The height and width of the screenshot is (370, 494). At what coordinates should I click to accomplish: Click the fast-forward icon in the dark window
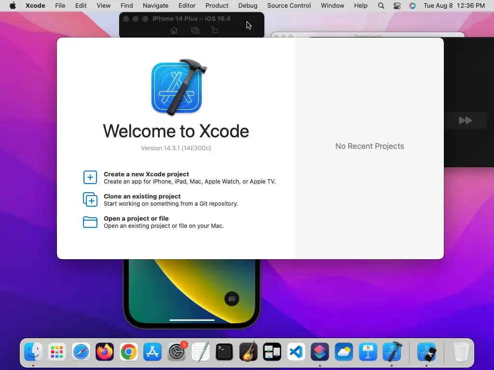coord(466,120)
